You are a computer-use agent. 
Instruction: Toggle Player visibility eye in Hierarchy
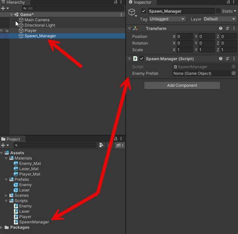pyautogui.click(x=2, y=31)
